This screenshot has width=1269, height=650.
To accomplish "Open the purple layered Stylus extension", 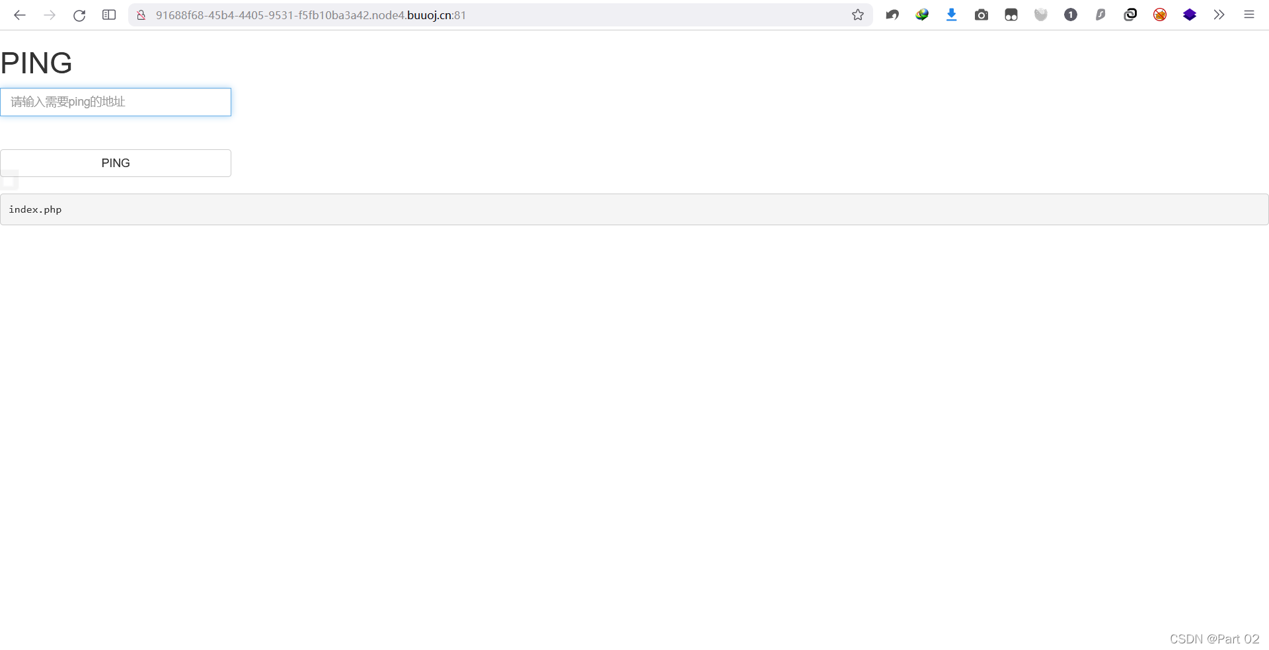I will 1190,15.
